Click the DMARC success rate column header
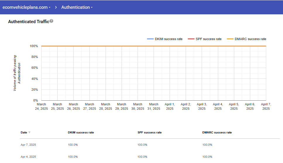This screenshot has height=163, width=283. coord(217,133)
